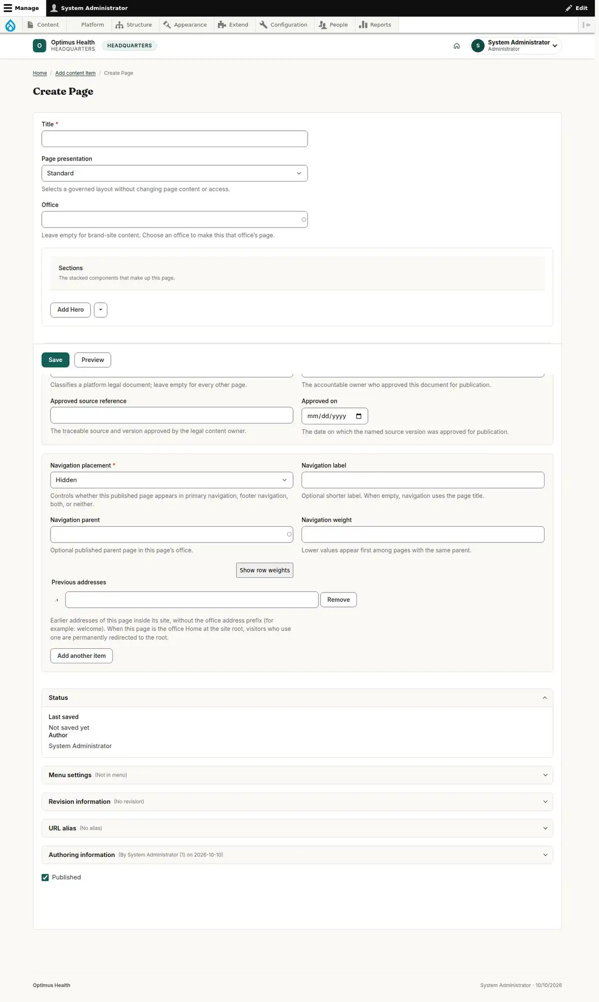Click the Add Hero button

point(70,310)
